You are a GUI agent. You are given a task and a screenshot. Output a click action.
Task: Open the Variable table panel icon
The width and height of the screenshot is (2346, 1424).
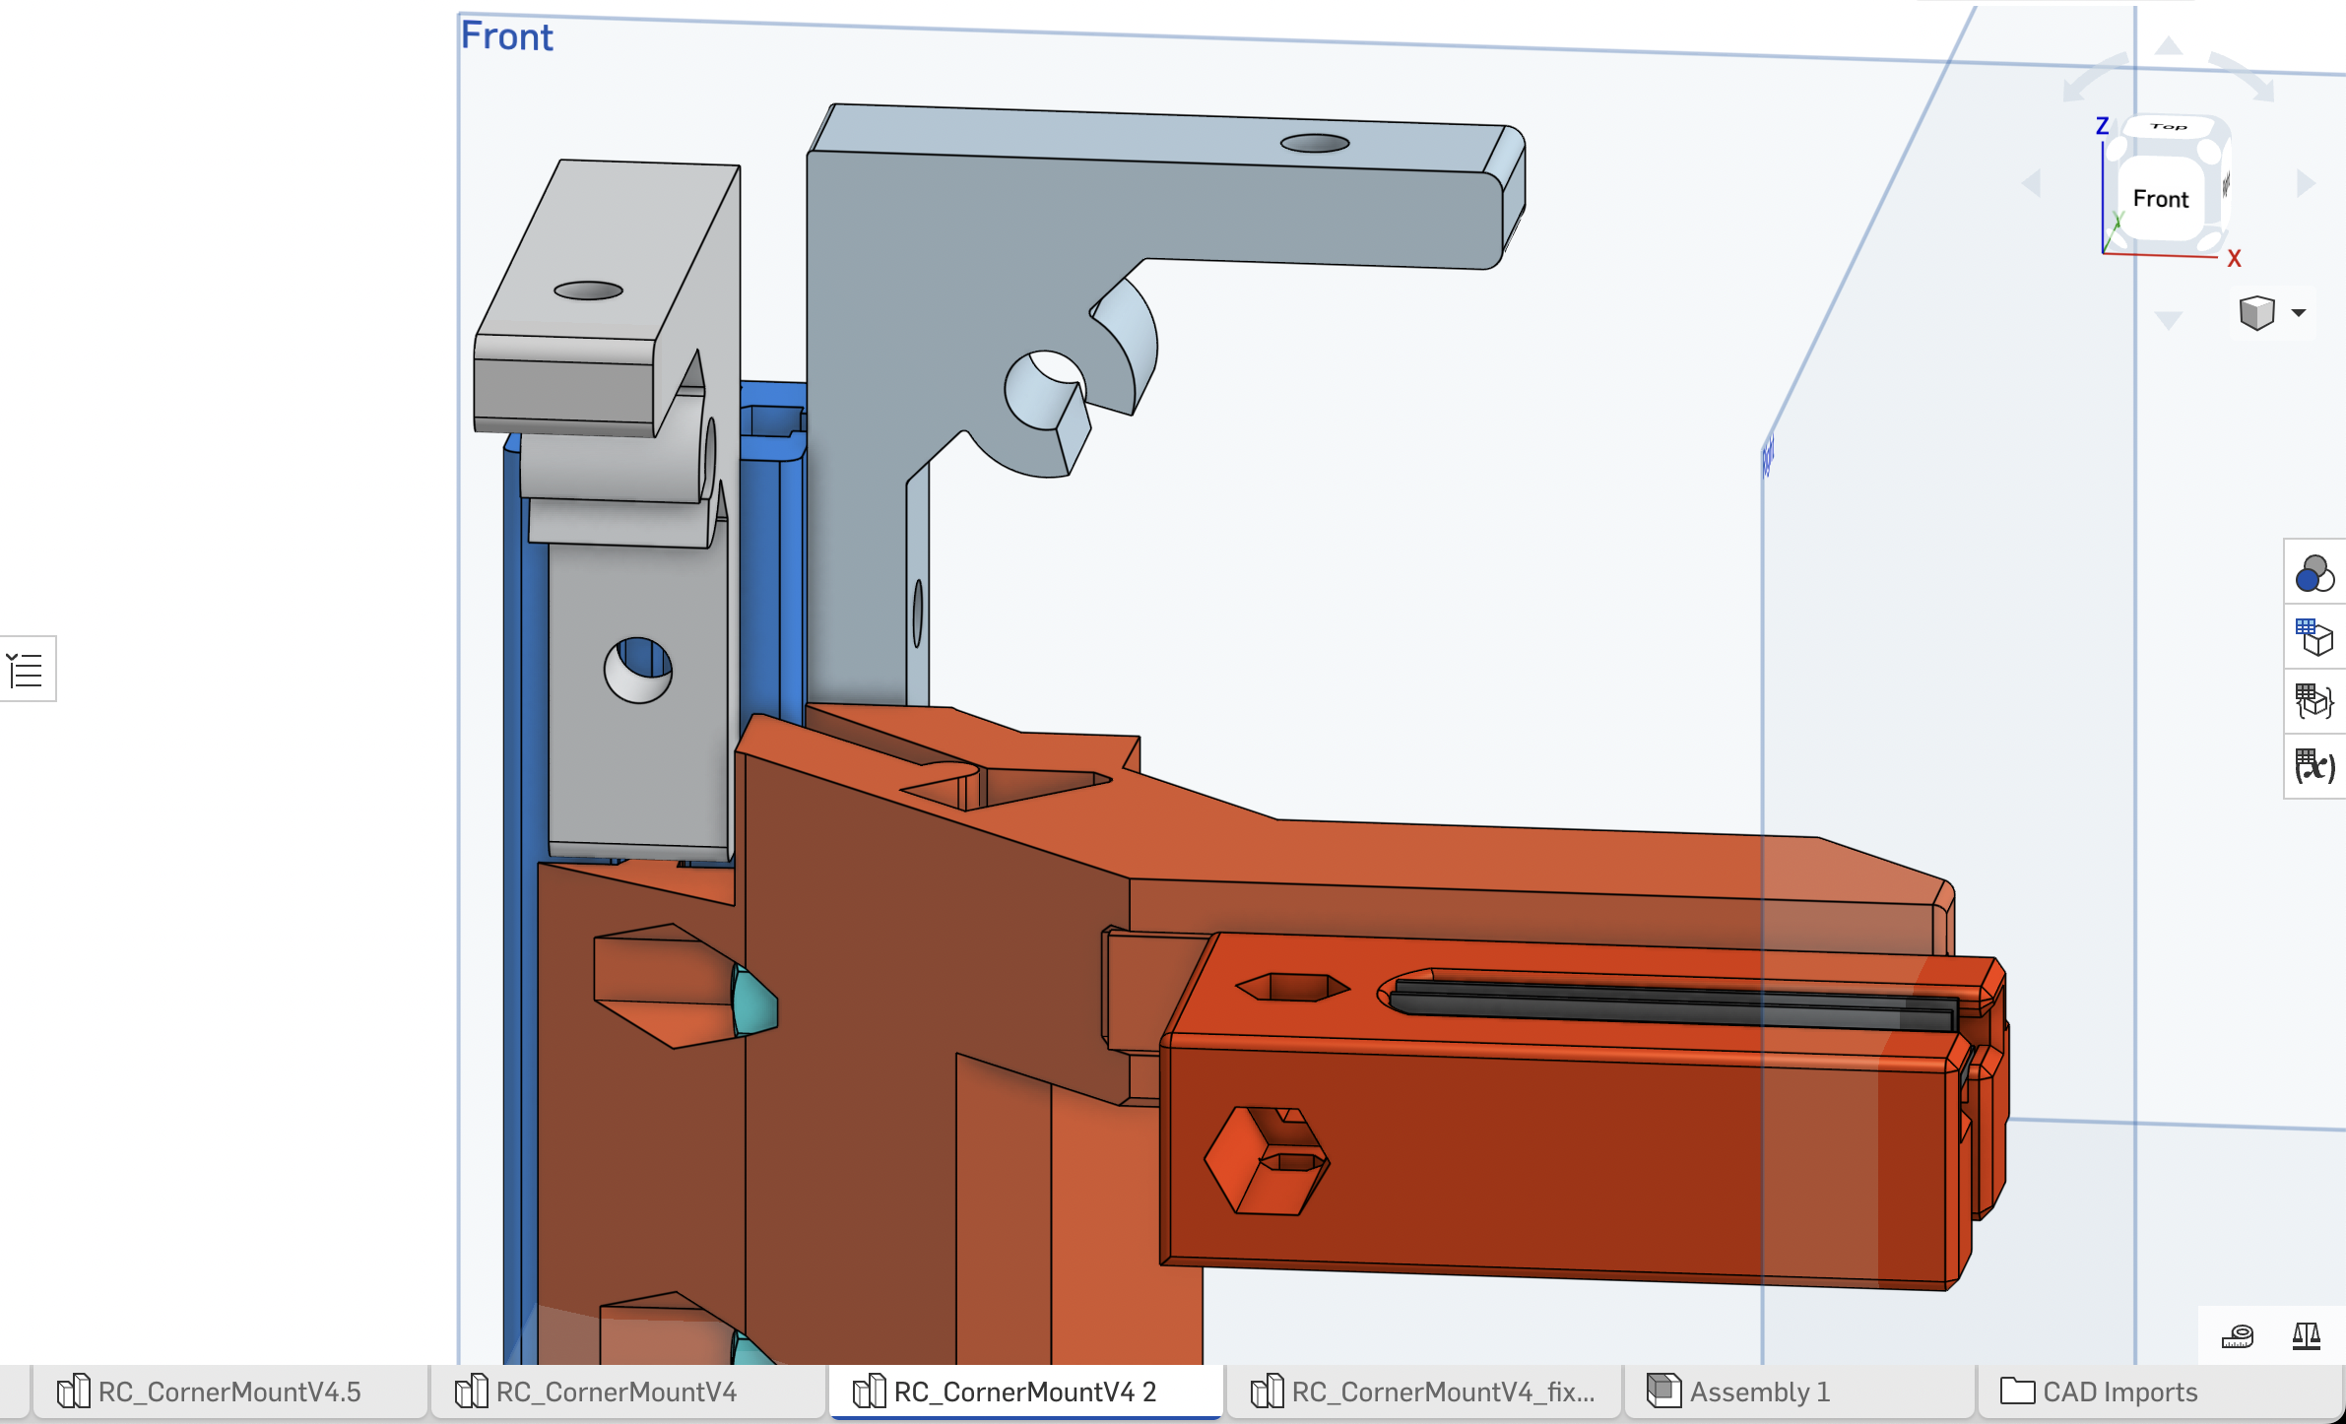pos(2314,765)
